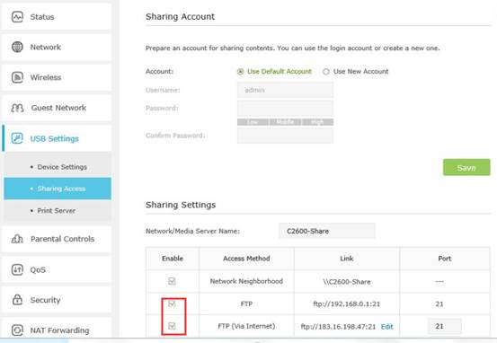Select Use Default Account radio button
Image resolution: width=497 pixels, height=343 pixels.
tap(241, 72)
